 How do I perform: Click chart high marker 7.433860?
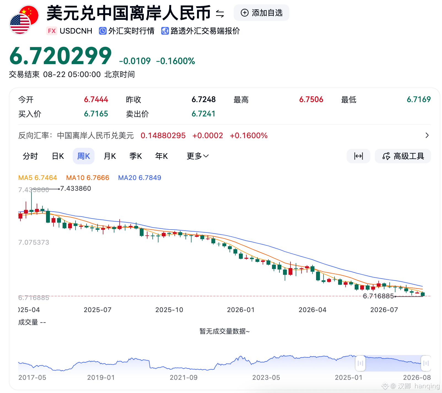pyautogui.click(x=76, y=189)
